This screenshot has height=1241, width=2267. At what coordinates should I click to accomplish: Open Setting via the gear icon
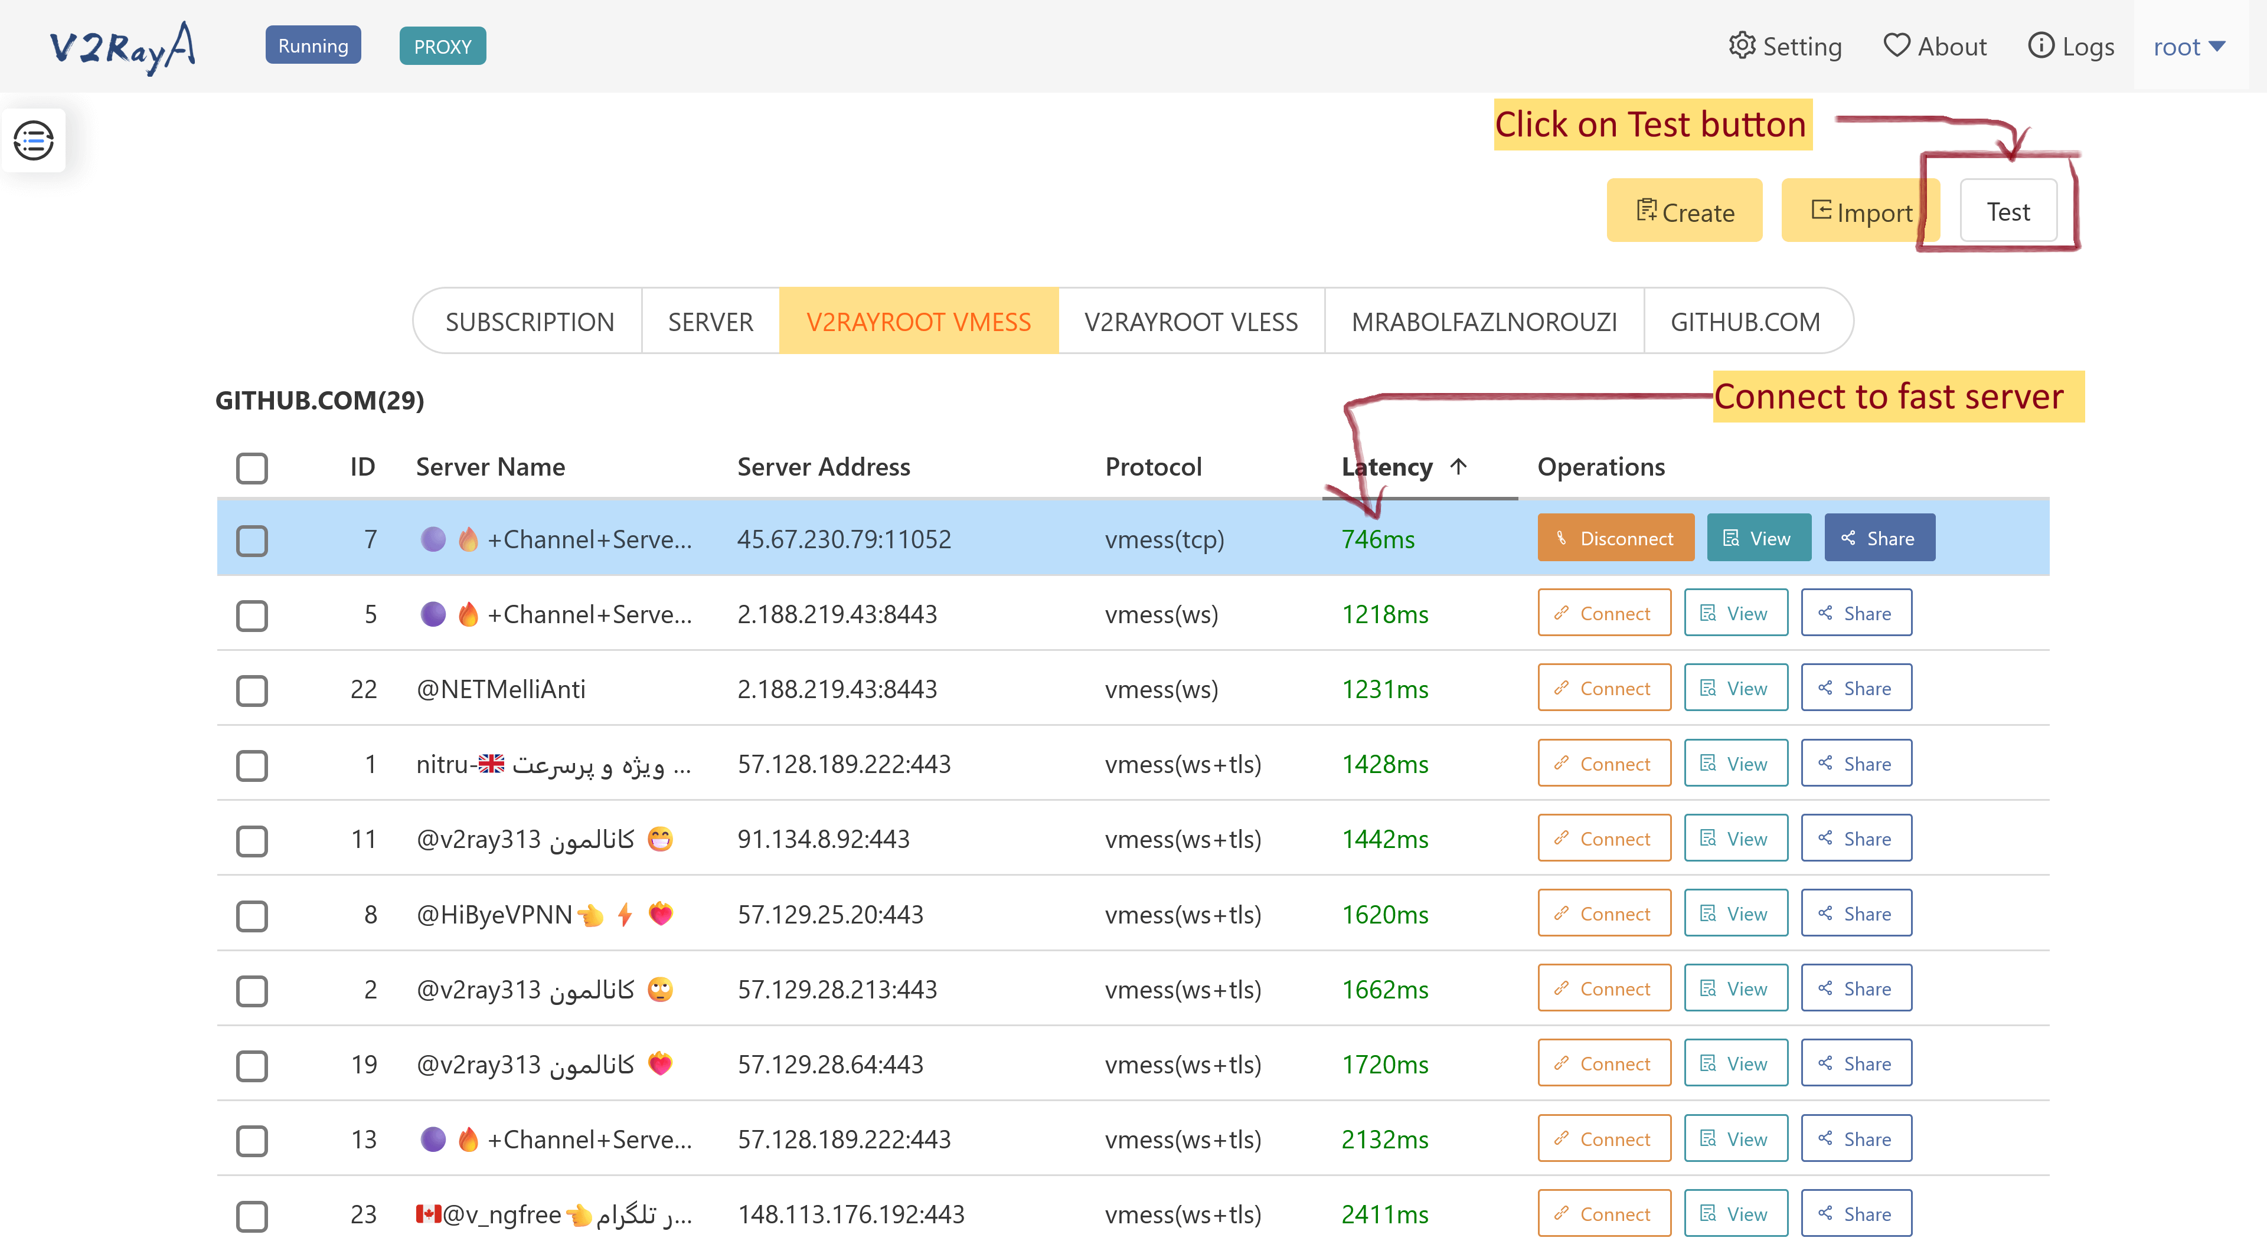[x=1742, y=46]
